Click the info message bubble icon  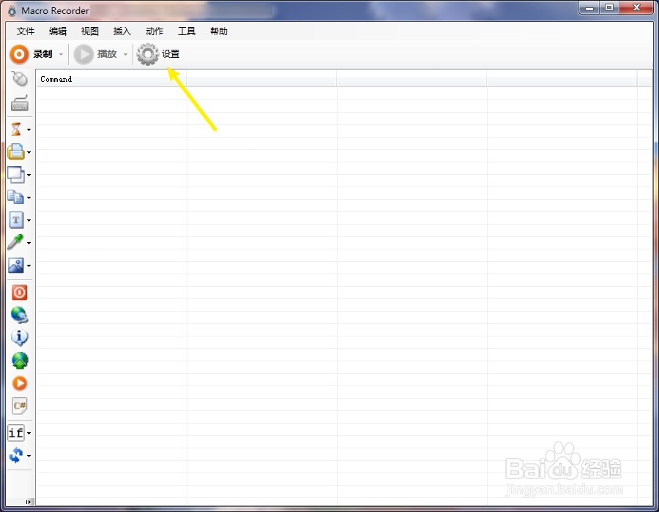pos(19,337)
